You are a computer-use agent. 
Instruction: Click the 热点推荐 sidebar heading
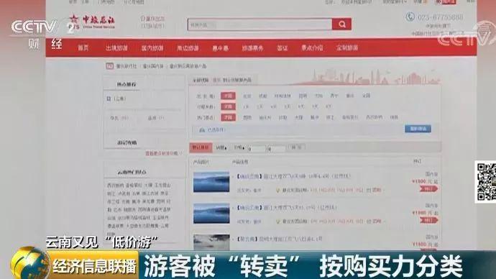pyautogui.click(x=127, y=84)
